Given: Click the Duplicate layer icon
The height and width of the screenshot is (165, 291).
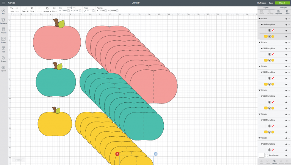Looking at the screenshot, I should (278, 12).
